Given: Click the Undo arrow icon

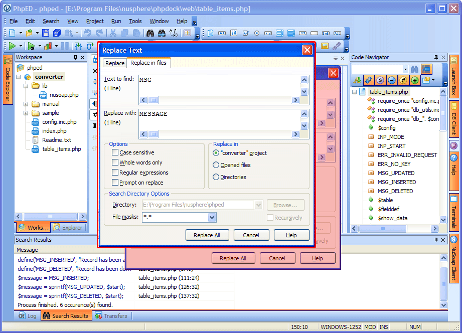Looking at the screenshot, I should pyautogui.click(x=87, y=33).
